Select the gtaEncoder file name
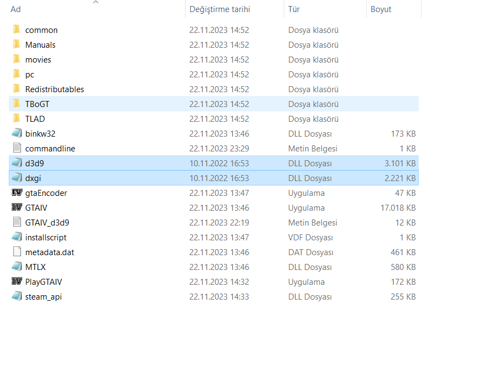This screenshot has width=495, height=366. pos(46,193)
